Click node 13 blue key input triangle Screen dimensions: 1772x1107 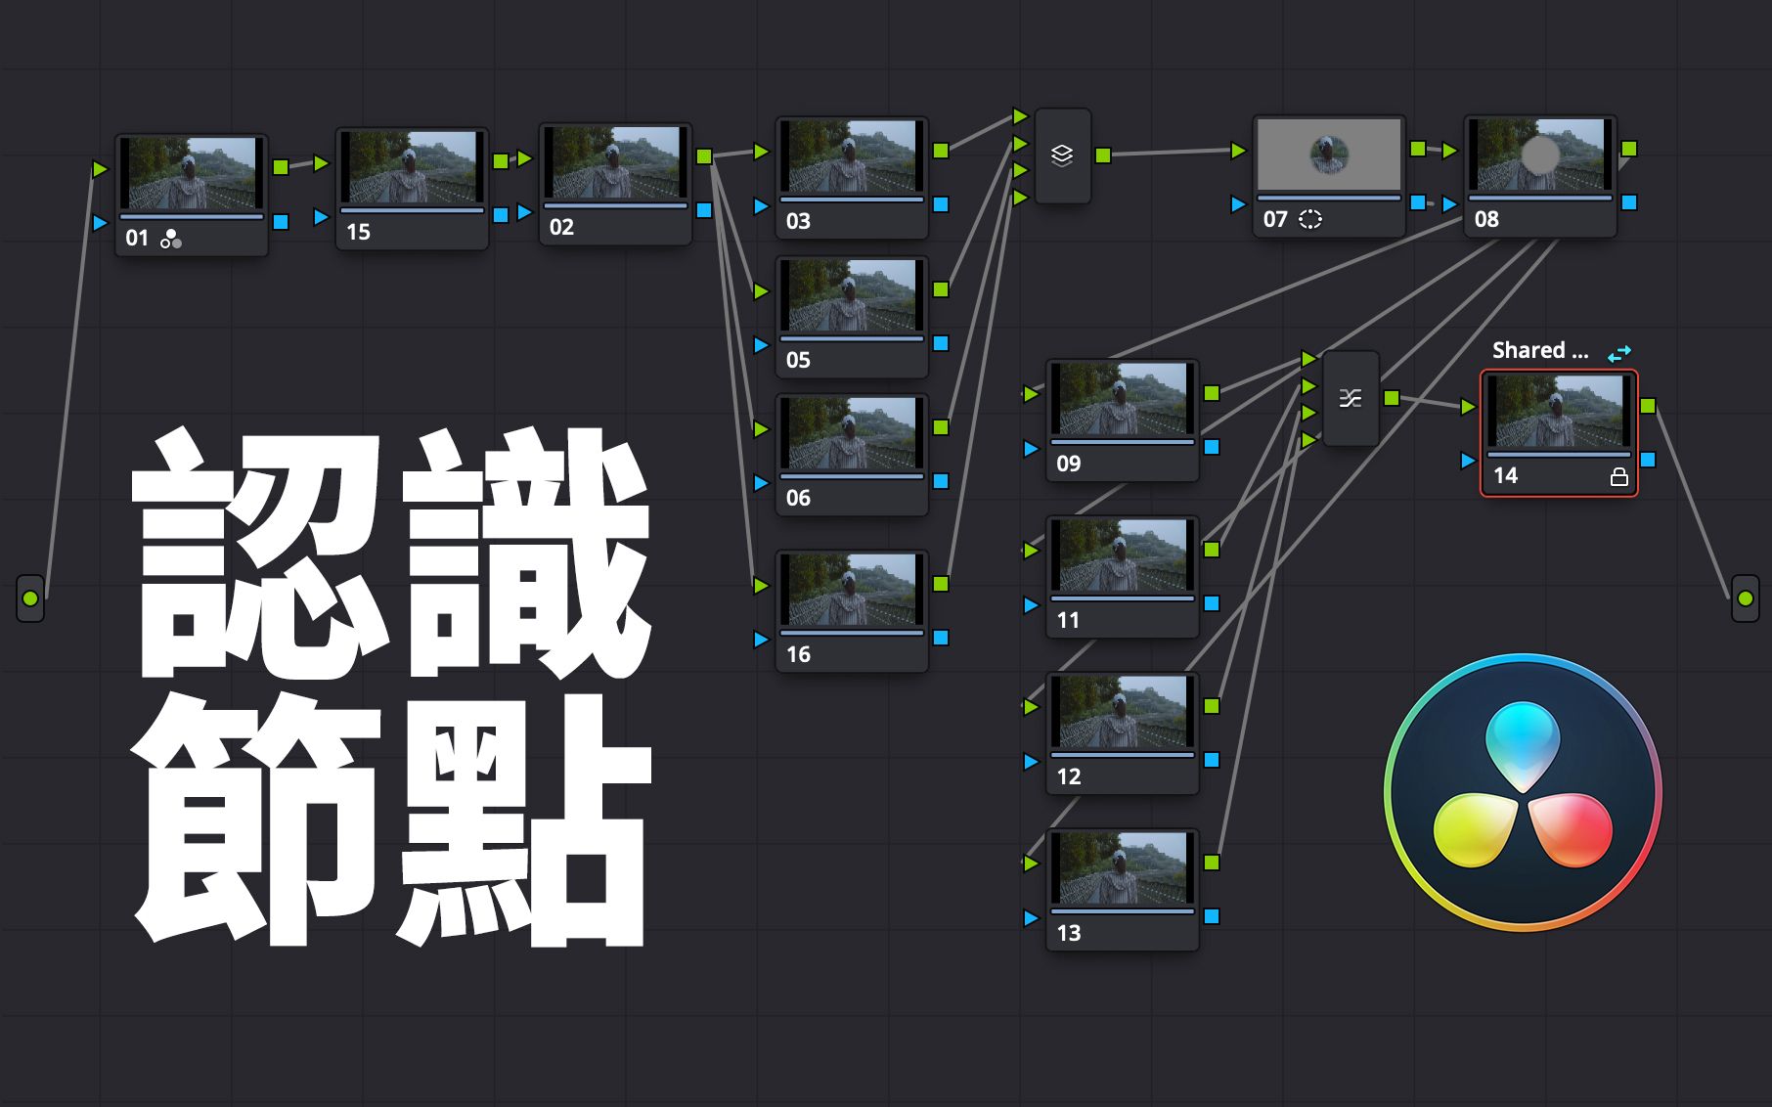[x=1031, y=918]
